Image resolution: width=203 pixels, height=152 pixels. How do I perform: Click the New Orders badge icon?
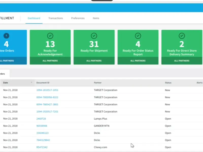pos(6,36)
